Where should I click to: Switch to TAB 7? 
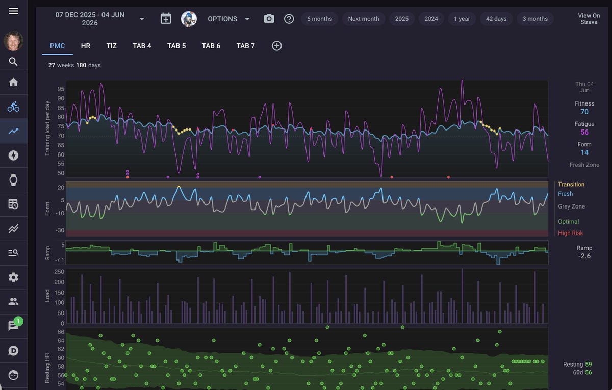click(x=246, y=46)
